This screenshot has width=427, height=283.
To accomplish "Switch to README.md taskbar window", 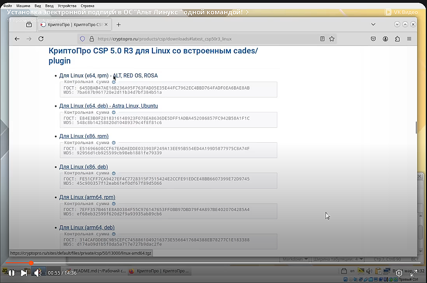I will tap(97, 271).
